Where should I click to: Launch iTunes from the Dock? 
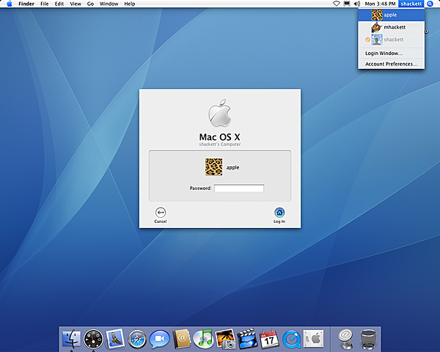tap(203, 339)
